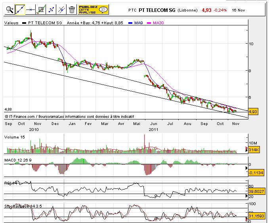The image size is (269, 223).
Task: Select the move-line-points tool
Action: (51, 10)
